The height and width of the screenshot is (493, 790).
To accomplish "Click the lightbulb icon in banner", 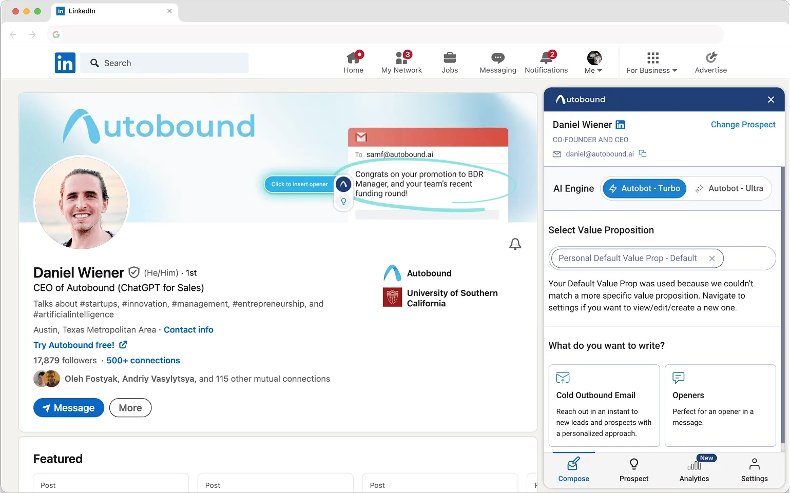I will [x=343, y=202].
